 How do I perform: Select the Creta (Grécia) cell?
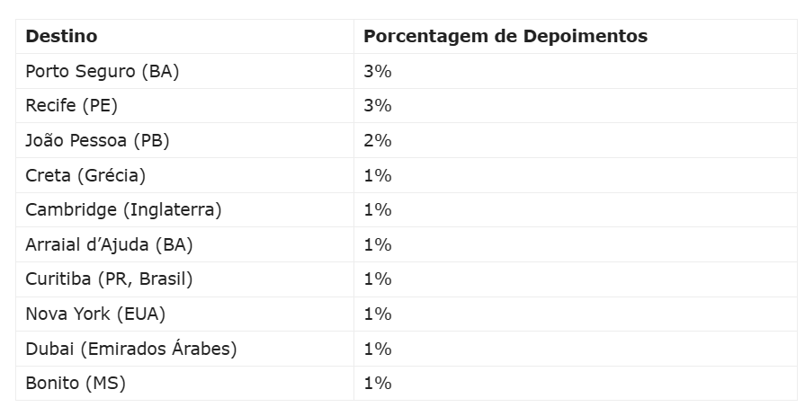[x=85, y=175]
